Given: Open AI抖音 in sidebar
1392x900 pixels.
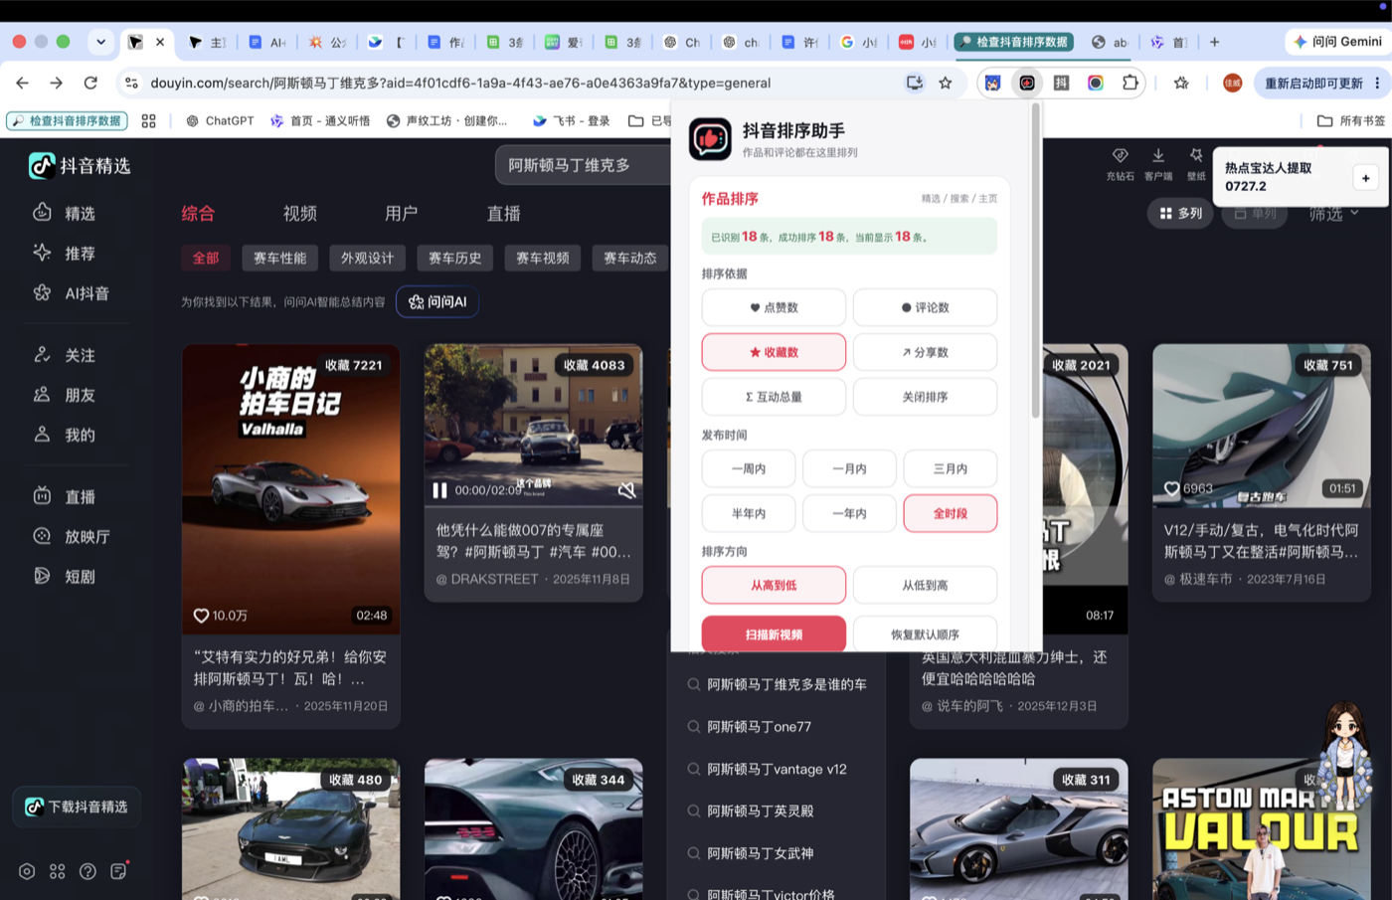Looking at the screenshot, I should (x=72, y=293).
